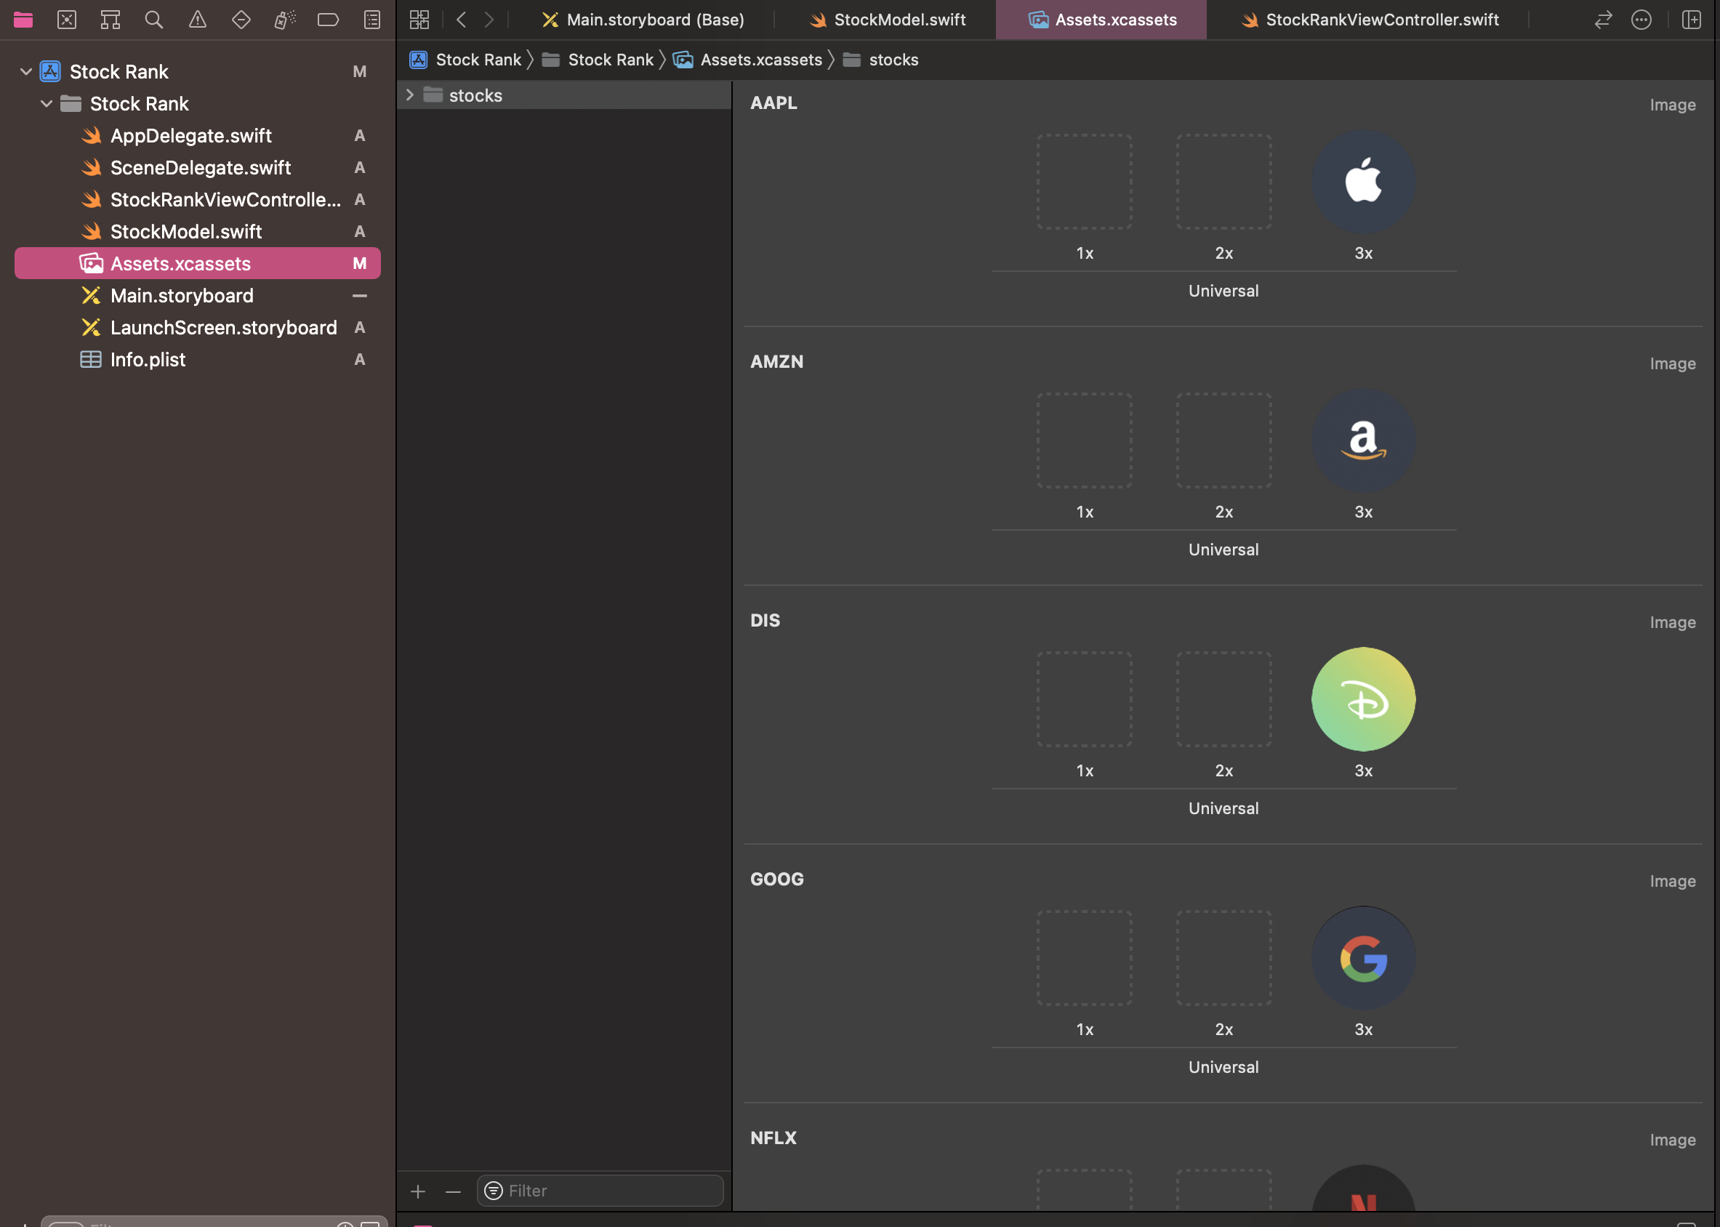Click the empty 1x slot for DIS
Viewport: 1720px width, 1227px height.
coord(1084,699)
